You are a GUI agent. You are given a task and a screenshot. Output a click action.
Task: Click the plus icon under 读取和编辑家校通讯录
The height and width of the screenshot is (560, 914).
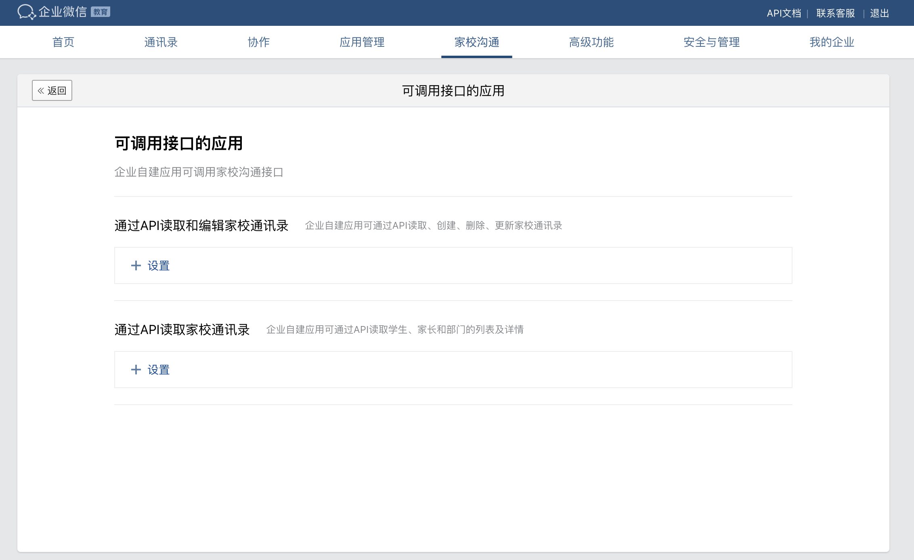[136, 265]
